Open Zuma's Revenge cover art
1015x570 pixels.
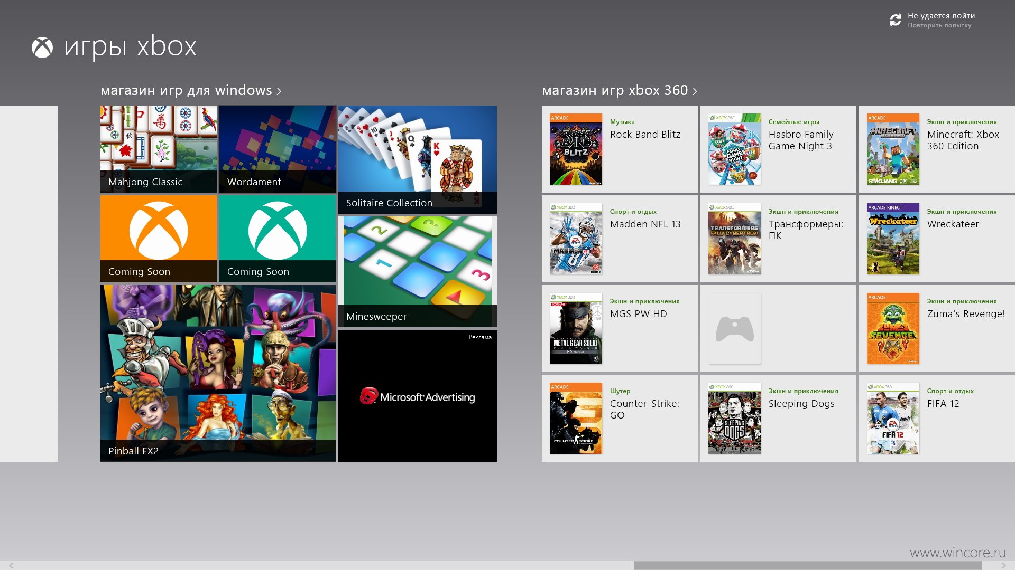893,329
